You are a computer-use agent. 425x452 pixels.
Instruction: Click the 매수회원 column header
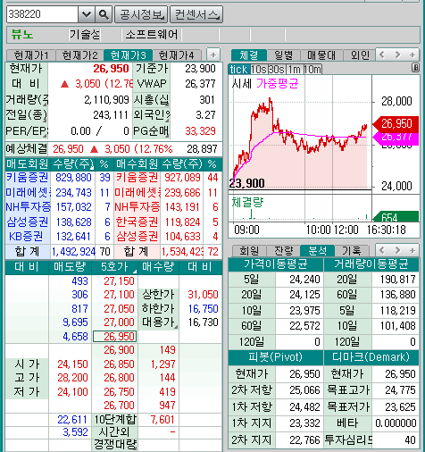pos(137,163)
